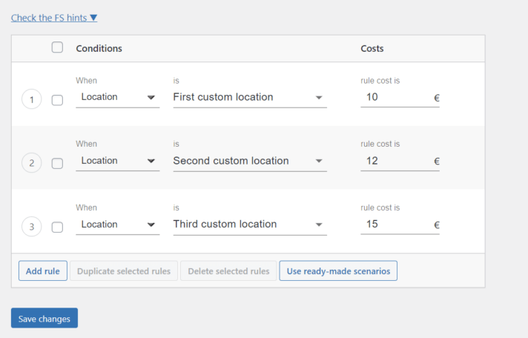Select the checkbox for rule 3
This screenshot has width=528, height=338.
57,228
